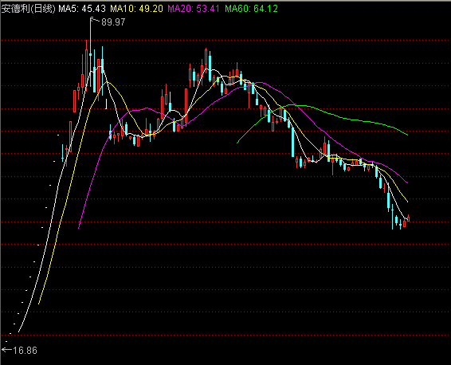This screenshot has height=365, width=451.
Task: Click the 89.97 high price label
Action: click(113, 22)
